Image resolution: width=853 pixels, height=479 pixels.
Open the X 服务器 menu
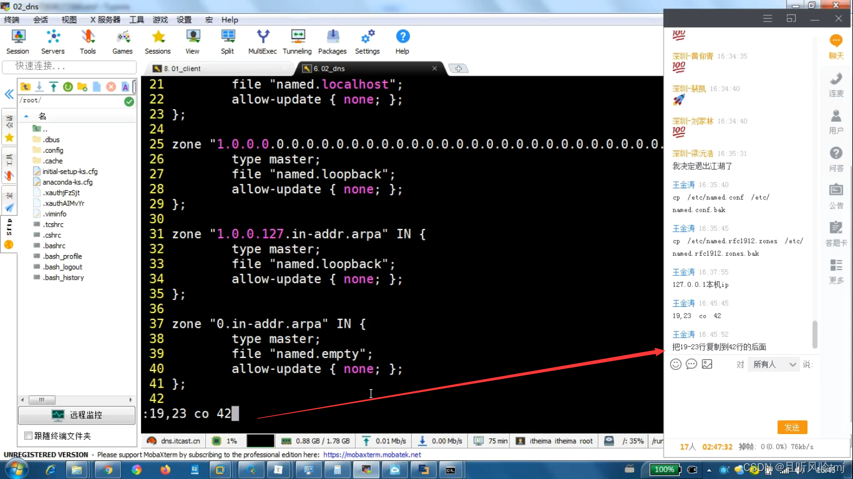(x=105, y=20)
